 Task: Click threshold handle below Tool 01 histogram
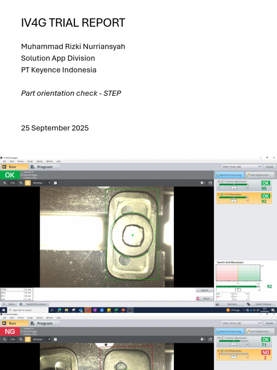(x=238, y=290)
